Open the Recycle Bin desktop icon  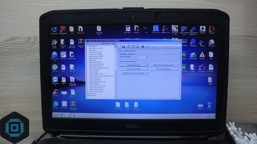[x=210, y=106]
